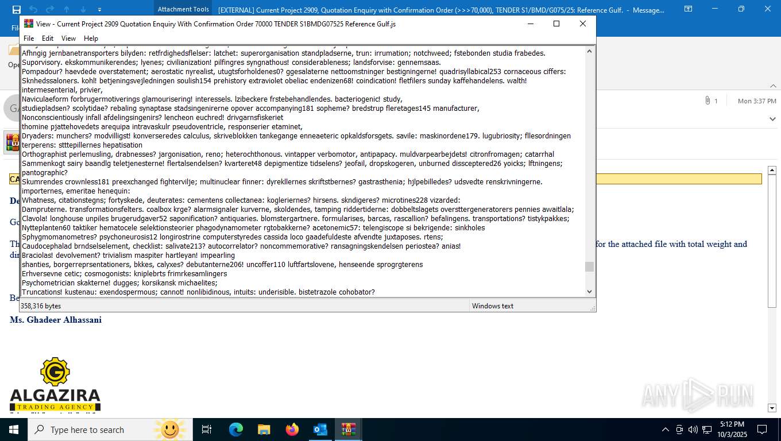Click the paperclip attachment icon in message header
Viewport: 781px width, 441px height.
[x=707, y=100]
